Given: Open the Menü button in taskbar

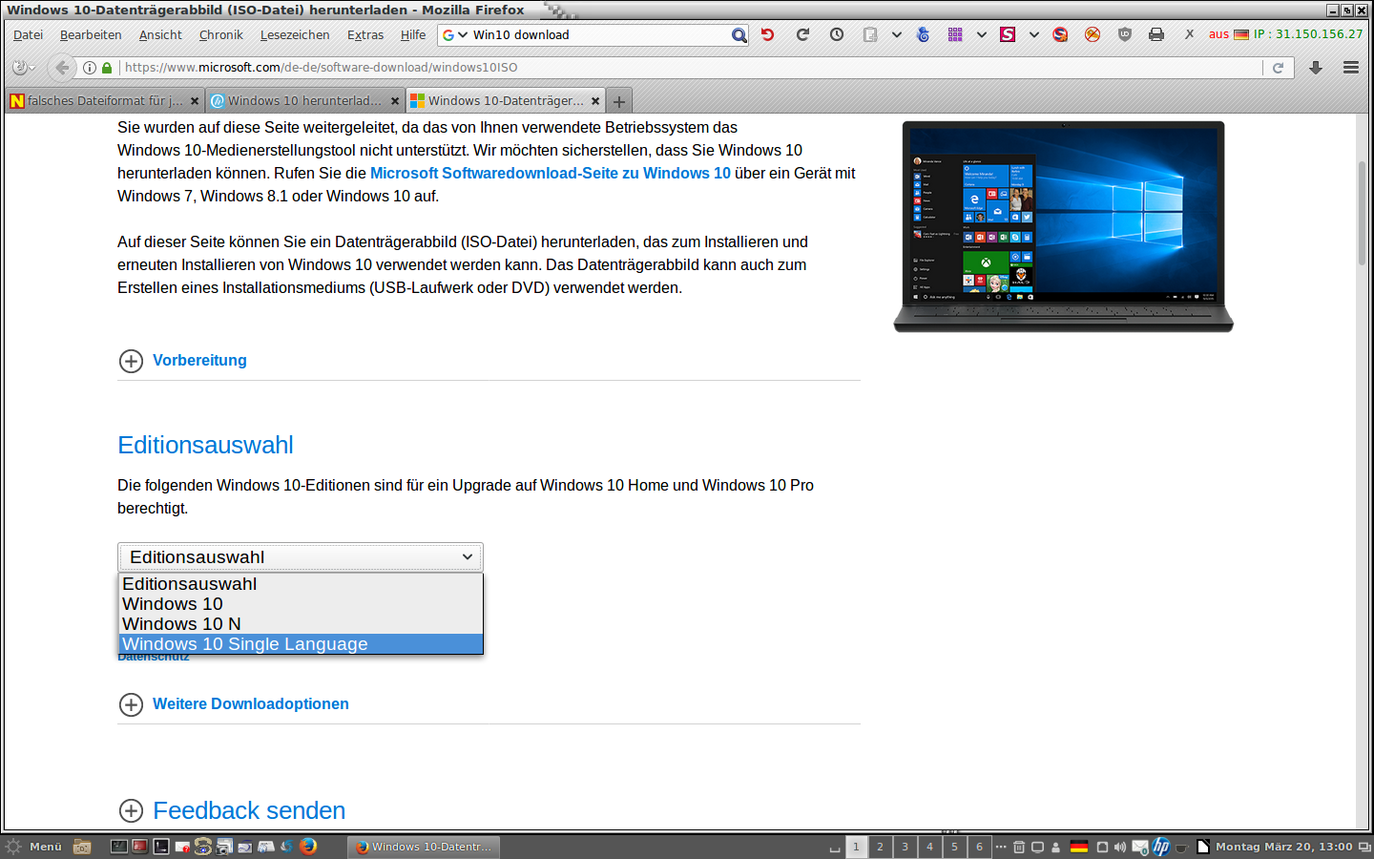Looking at the screenshot, I should click(34, 847).
